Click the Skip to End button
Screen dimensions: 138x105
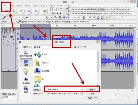click(x=36, y=11)
